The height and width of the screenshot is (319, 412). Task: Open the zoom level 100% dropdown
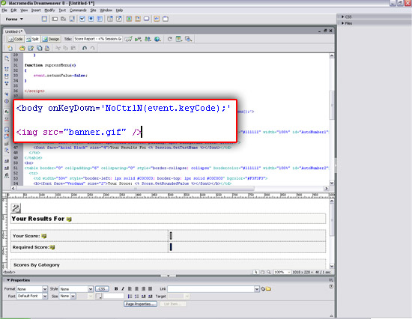(x=282, y=273)
